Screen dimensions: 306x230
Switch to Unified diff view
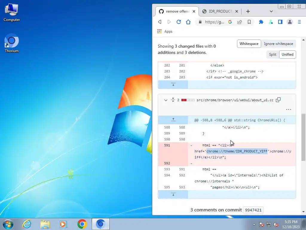287,55
